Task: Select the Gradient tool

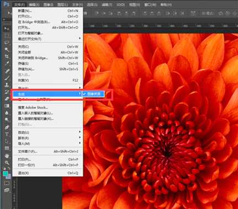Action: tap(7, 106)
